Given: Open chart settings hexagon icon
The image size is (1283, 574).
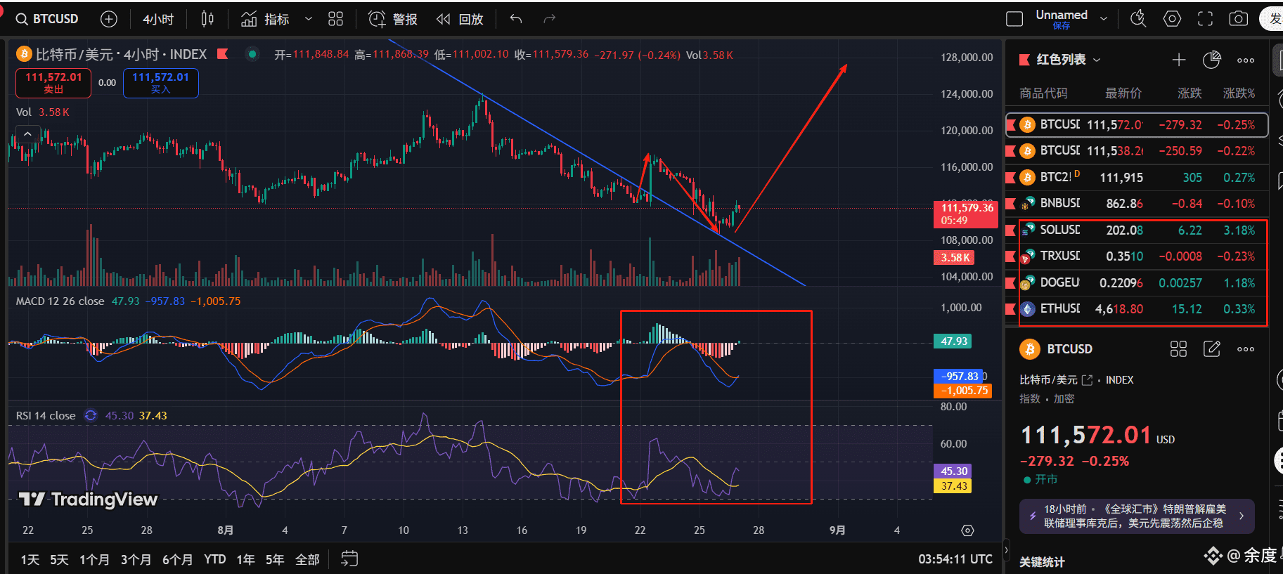Looking at the screenshot, I should click(1172, 19).
